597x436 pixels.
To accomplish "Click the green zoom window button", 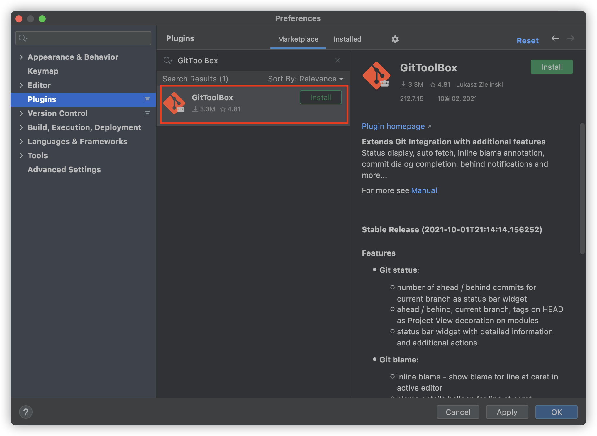I will [x=42, y=19].
